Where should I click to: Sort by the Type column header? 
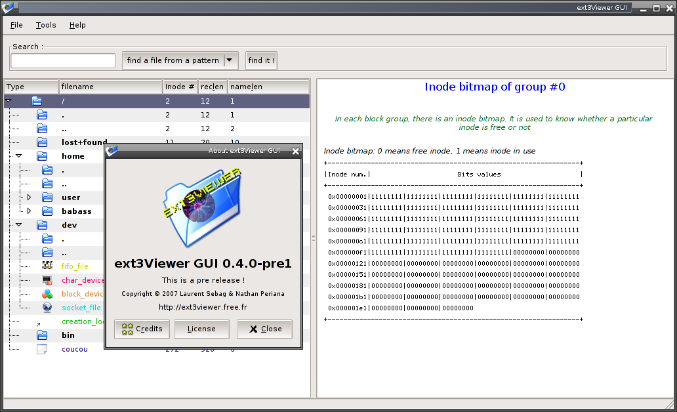pos(31,87)
